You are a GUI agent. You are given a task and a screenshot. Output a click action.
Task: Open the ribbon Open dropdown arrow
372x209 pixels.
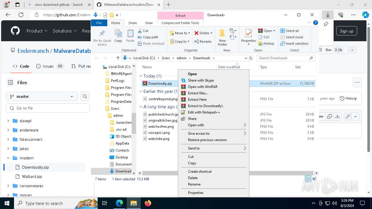click(x=274, y=31)
